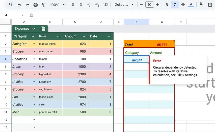Format as currency with dollar icon

pos(73,5)
